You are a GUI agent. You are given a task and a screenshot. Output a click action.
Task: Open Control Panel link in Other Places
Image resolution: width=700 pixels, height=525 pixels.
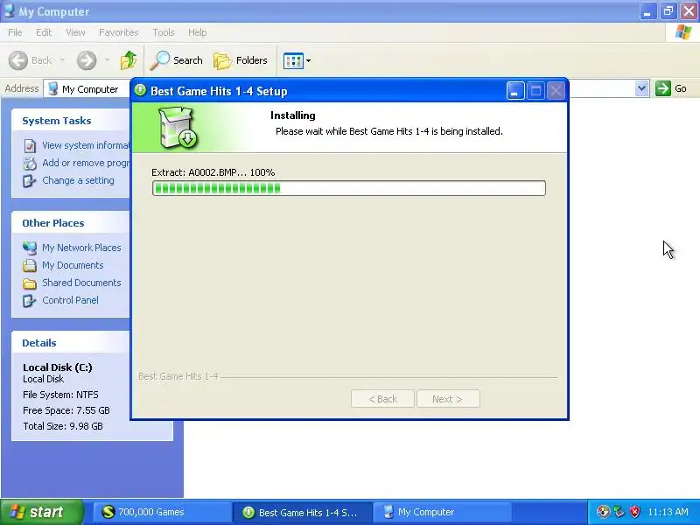(x=71, y=300)
